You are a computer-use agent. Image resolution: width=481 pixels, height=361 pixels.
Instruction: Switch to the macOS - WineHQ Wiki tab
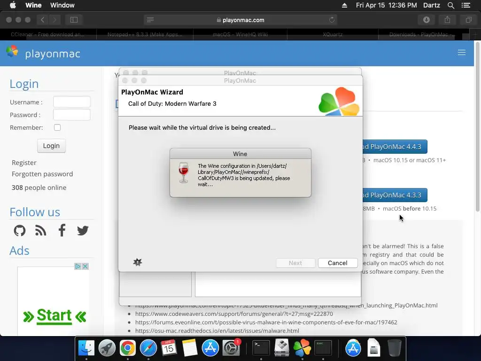(x=240, y=34)
